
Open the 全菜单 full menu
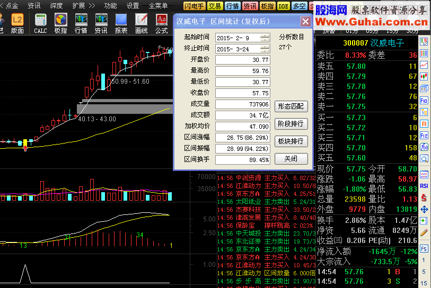(158, 5)
